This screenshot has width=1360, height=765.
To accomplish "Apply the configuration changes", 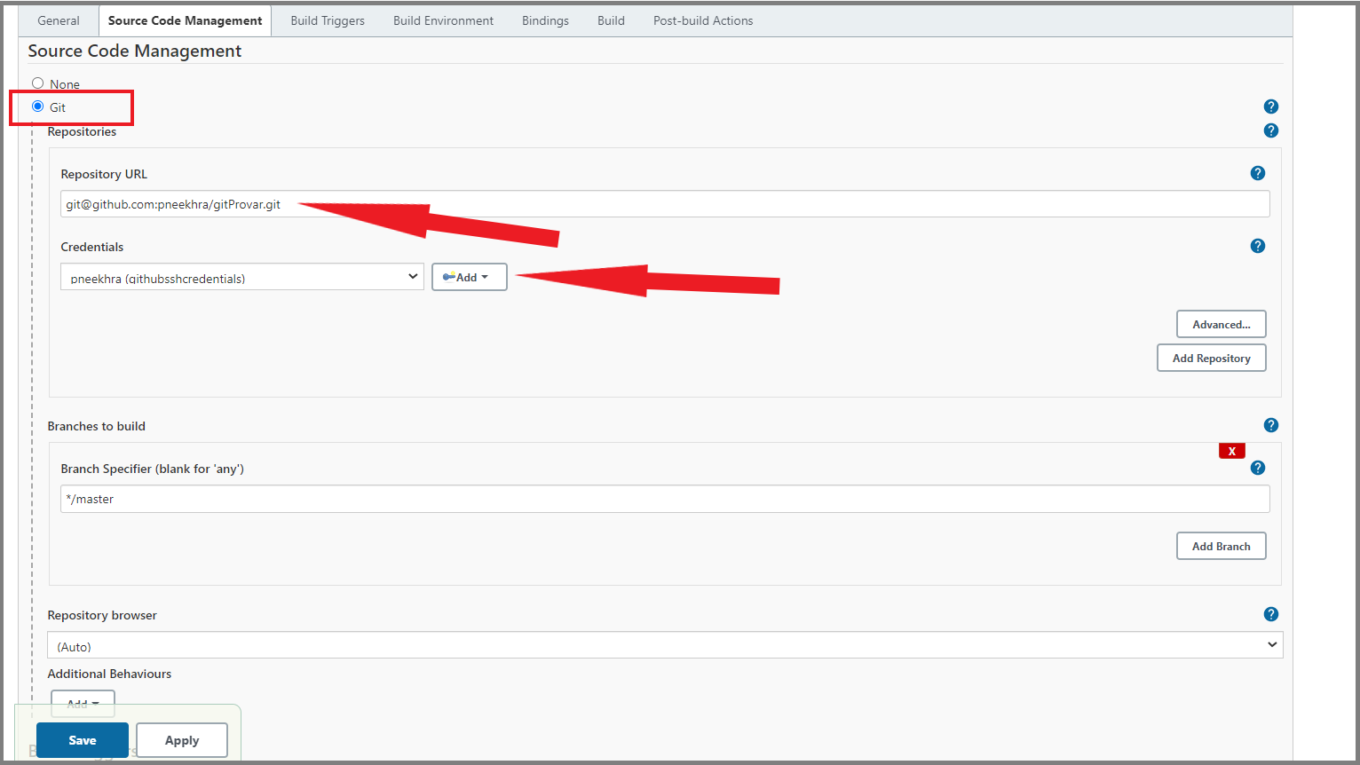I will (x=182, y=740).
